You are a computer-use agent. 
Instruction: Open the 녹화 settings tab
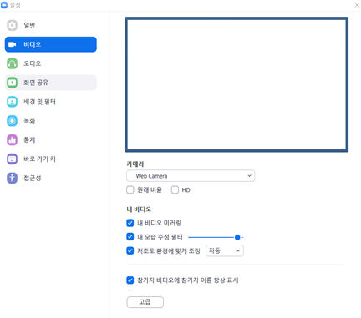(x=51, y=121)
